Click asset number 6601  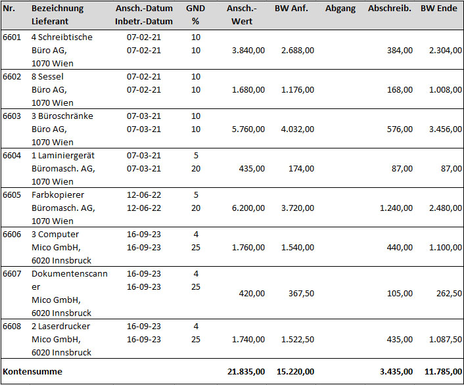[x=12, y=37]
